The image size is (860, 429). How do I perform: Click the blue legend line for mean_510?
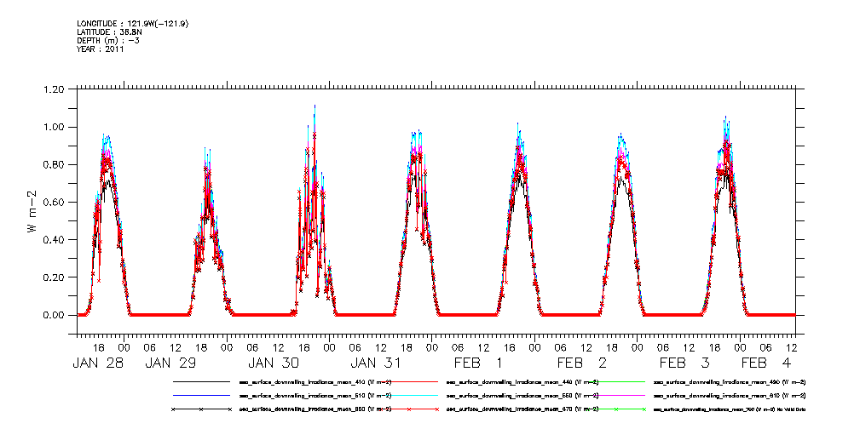tap(201, 396)
